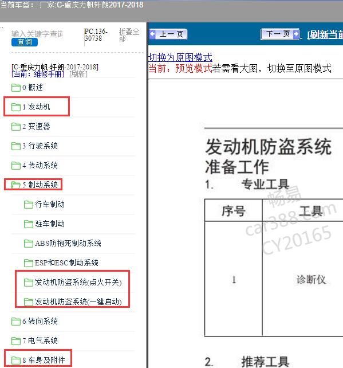The width and height of the screenshot is (343, 368).
Task: Click the 切换为原图模式 link
Action: coord(180,57)
